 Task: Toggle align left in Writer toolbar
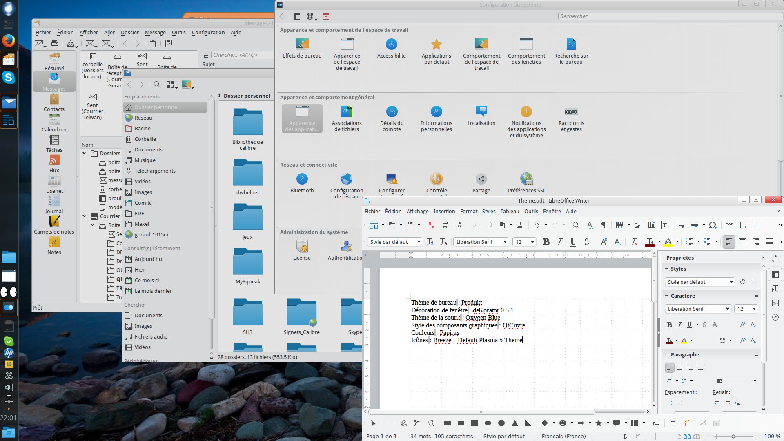728,242
